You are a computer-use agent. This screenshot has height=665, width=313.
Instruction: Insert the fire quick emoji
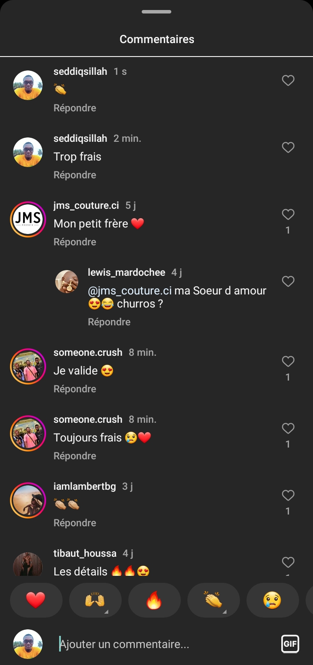(154, 600)
